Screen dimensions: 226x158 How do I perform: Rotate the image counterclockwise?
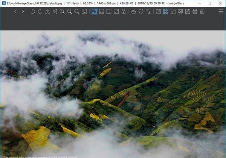pos(33,12)
